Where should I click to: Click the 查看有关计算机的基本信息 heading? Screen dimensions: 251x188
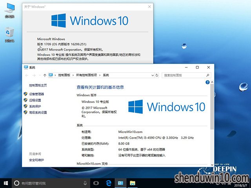[100, 87]
